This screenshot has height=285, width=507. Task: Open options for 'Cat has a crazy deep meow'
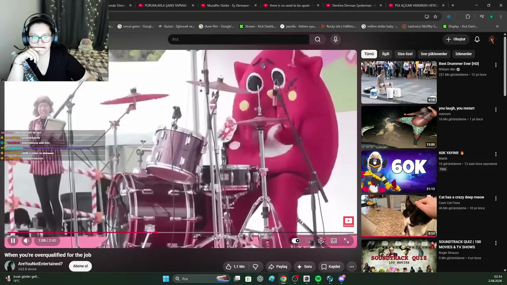pyautogui.click(x=496, y=198)
